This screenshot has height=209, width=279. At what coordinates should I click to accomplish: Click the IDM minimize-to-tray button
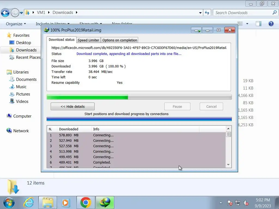coord(196,30)
